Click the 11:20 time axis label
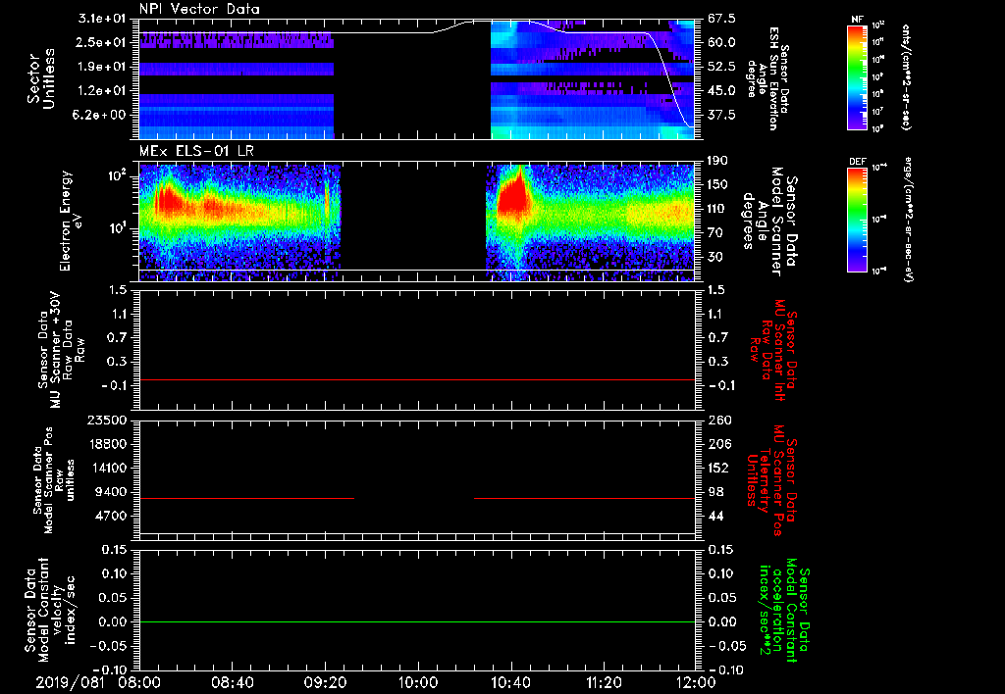 pyautogui.click(x=603, y=682)
